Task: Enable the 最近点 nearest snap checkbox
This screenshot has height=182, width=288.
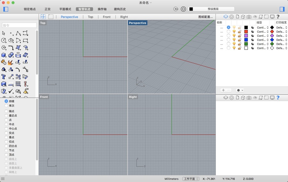Action: (x=6, y=115)
